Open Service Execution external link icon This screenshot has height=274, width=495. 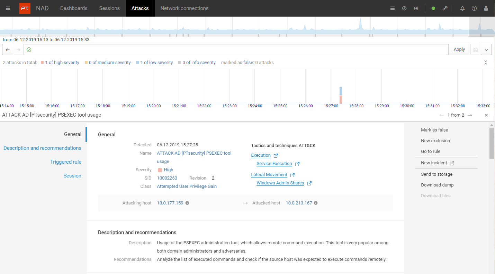[x=297, y=164]
